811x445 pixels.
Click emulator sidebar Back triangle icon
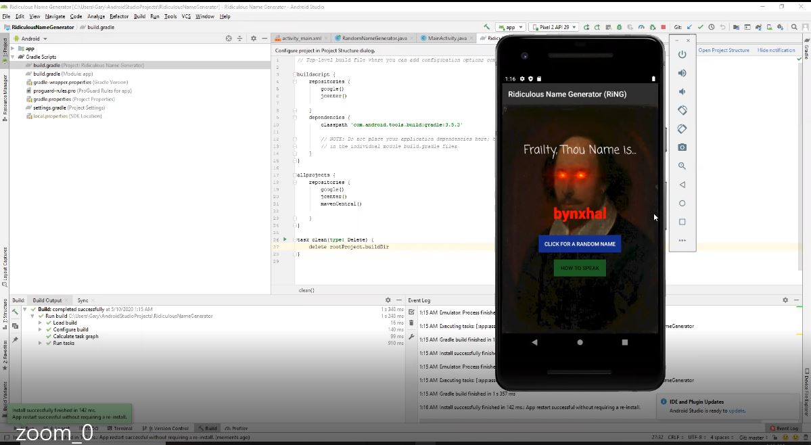coord(682,185)
